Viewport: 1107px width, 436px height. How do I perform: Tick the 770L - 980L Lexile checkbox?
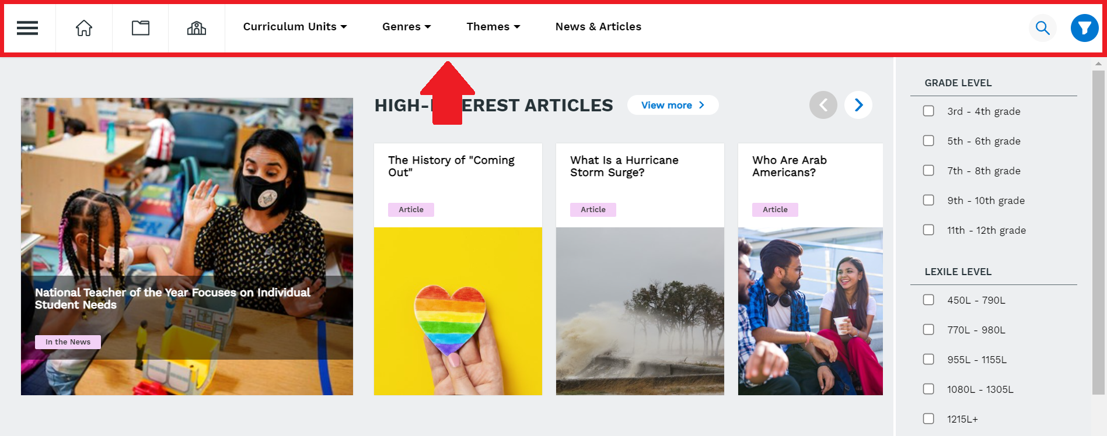(x=928, y=329)
